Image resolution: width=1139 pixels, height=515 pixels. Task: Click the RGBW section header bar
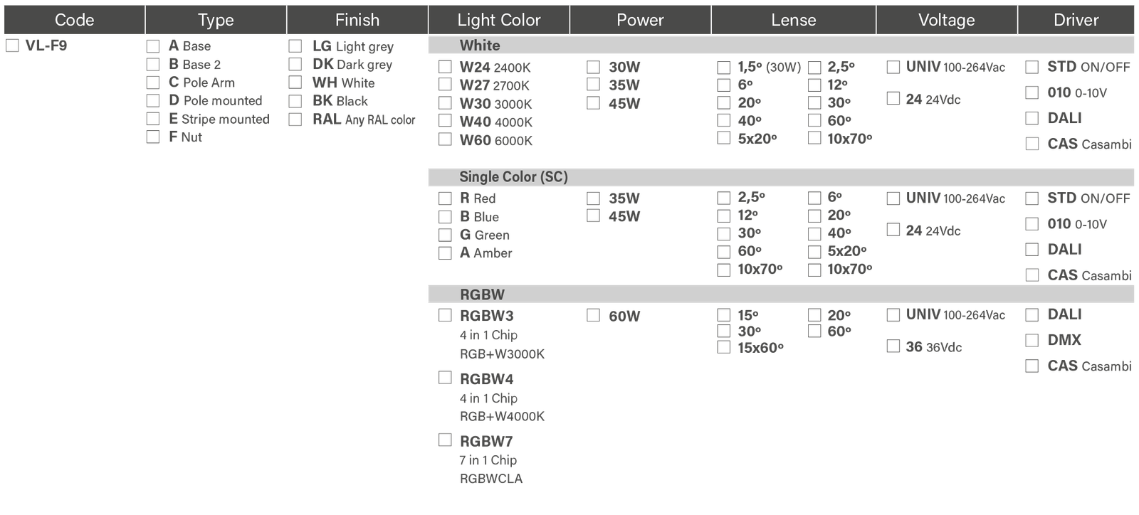[780, 294]
